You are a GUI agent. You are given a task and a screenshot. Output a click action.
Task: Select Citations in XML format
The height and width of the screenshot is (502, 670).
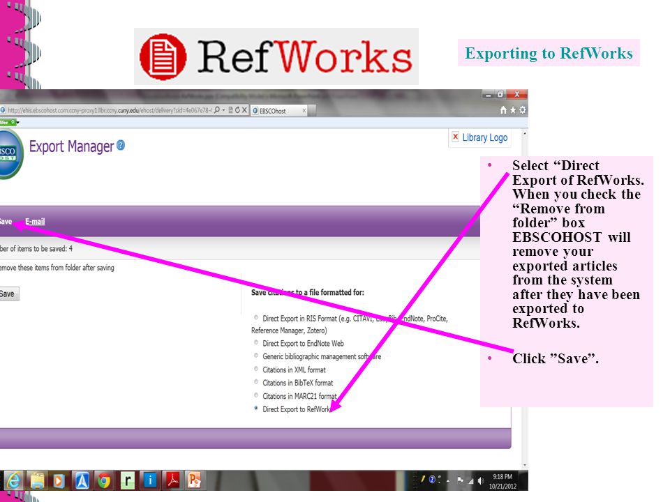256,368
